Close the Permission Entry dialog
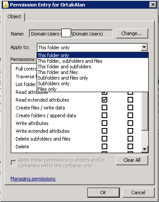Image resolution: width=159 pixels, height=202 pixels. (x=153, y=5)
